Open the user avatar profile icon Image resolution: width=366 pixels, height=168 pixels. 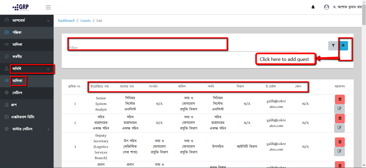(326, 7)
